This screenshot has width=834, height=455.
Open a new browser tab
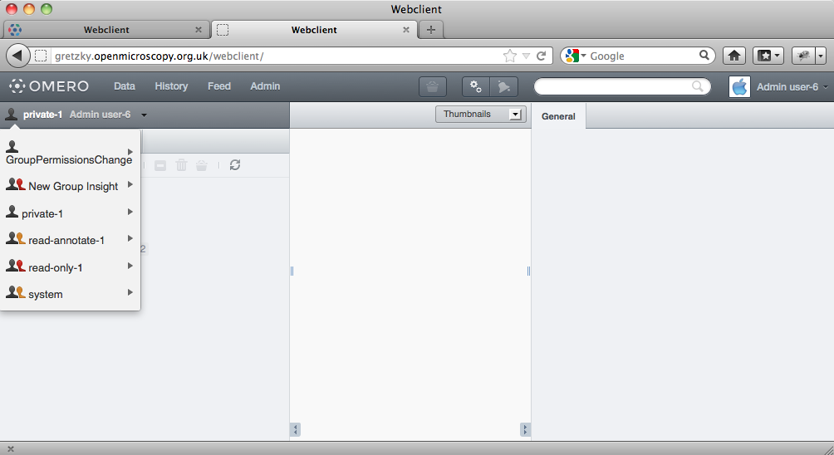pos(431,30)
